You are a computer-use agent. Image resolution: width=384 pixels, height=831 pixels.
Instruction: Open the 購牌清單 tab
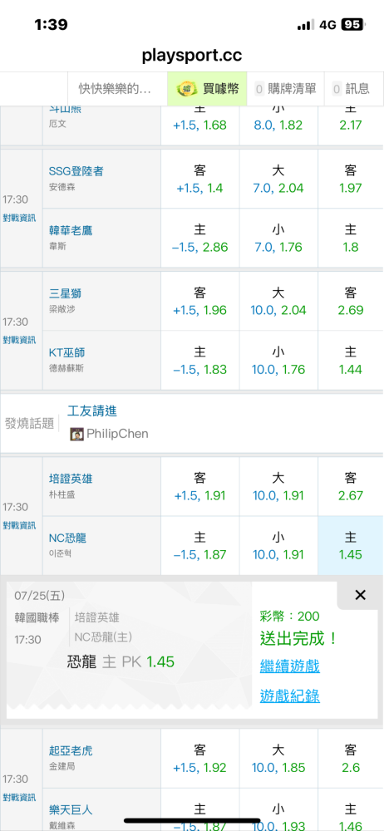287,89
